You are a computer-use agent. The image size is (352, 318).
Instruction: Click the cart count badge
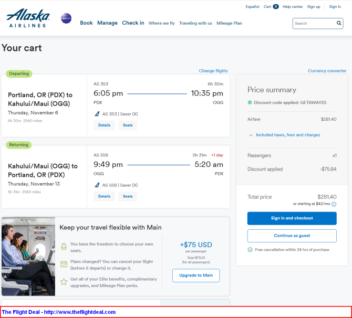[x=276, y=6]
